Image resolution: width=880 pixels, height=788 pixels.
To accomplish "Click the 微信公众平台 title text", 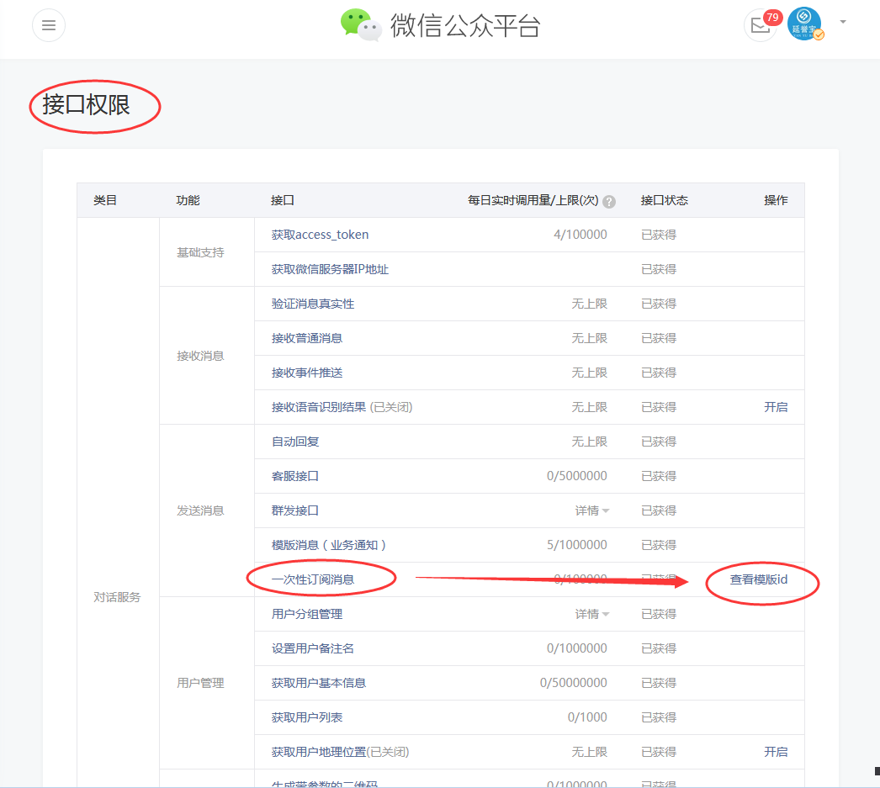I will pyautogui.click(x=465, y=26).
